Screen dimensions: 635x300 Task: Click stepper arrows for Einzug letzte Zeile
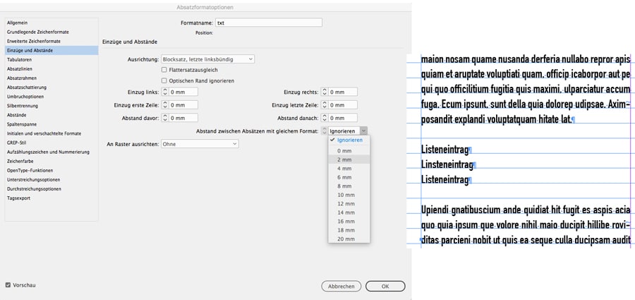325,105
